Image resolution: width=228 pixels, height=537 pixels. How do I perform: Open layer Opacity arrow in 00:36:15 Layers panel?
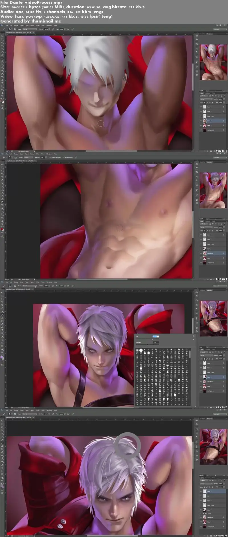[x=224, y=99]
